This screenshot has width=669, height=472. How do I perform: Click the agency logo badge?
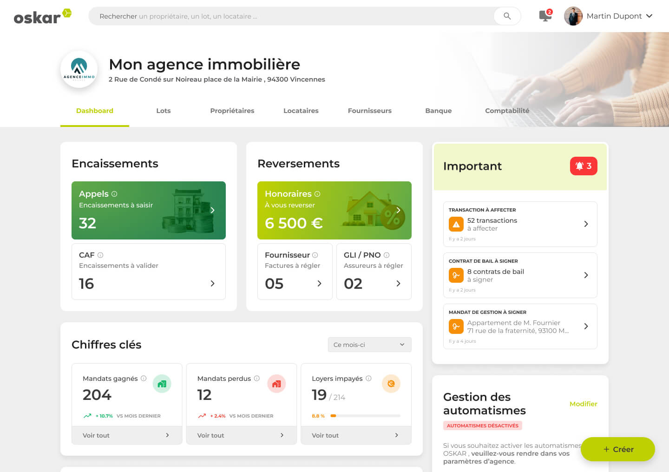pyautogui.click(x=79, y=69)
